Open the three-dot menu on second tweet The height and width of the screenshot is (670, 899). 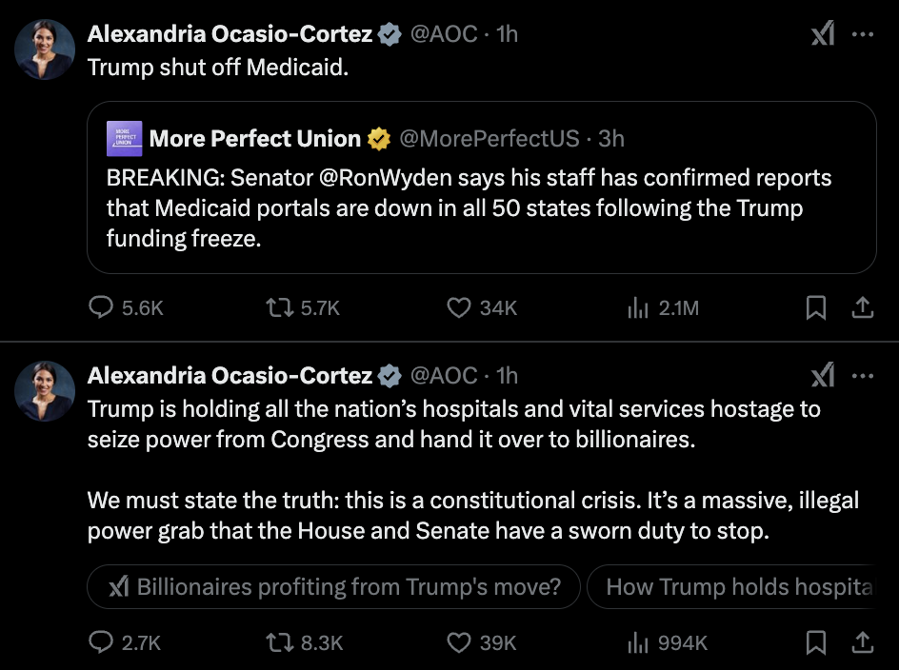(862, 376)
